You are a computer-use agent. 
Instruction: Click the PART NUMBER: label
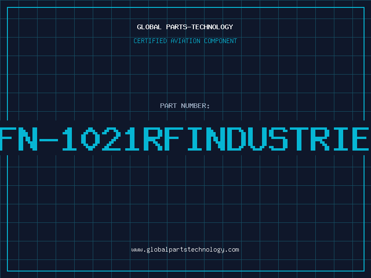[185, 106]
